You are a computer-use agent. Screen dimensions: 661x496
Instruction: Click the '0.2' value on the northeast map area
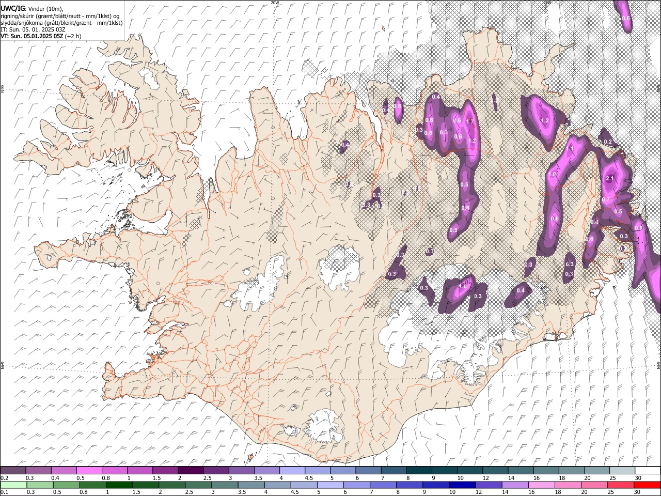tap(608, 142)
